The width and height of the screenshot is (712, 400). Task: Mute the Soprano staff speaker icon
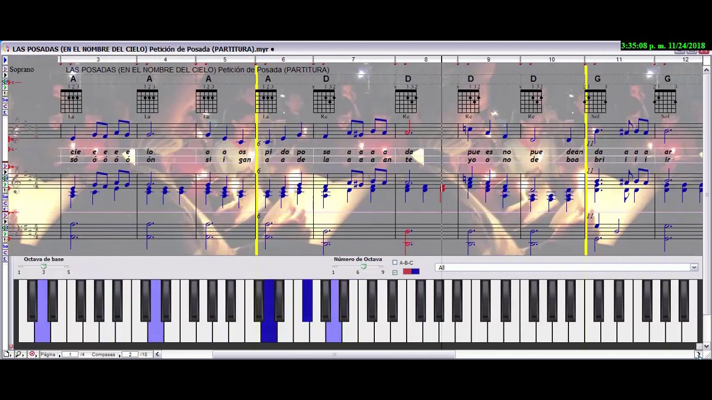pyautogui.click(x=5, y=82)
